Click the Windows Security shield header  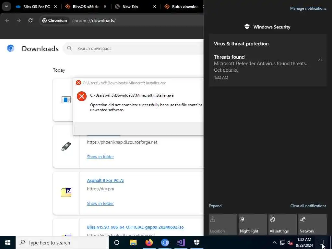(267, 27)
